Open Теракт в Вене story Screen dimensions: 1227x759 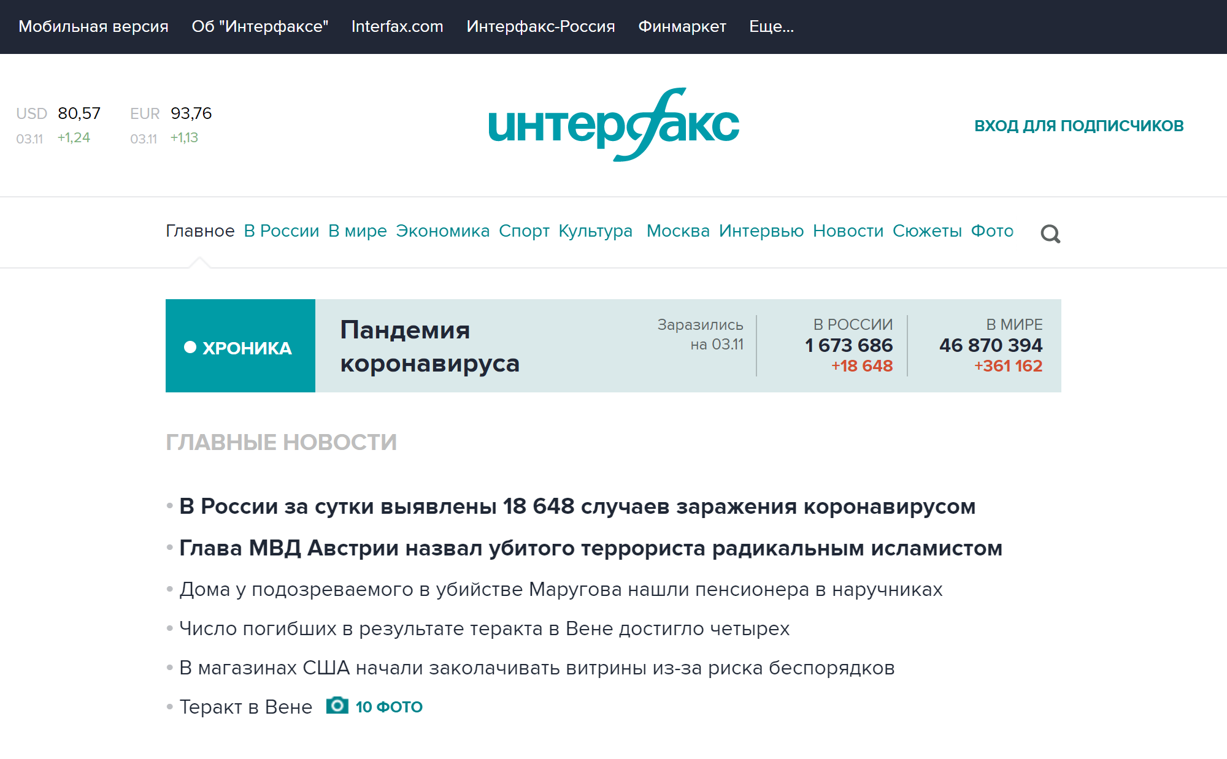pos(245,707)
